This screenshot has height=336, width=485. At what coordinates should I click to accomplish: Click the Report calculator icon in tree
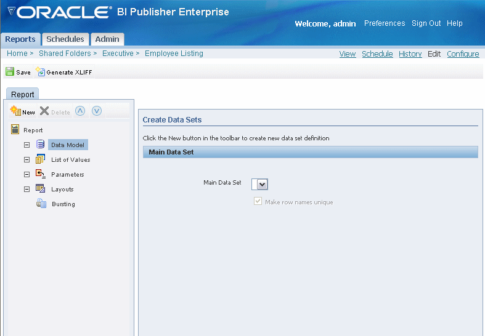pyautogui.click(x=15, y=129)
